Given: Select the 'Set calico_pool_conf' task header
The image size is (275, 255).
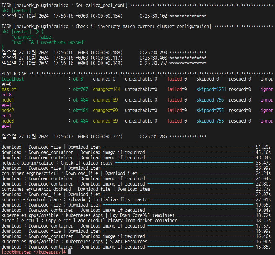Looking at the screenshot, I should coord(65,6).
